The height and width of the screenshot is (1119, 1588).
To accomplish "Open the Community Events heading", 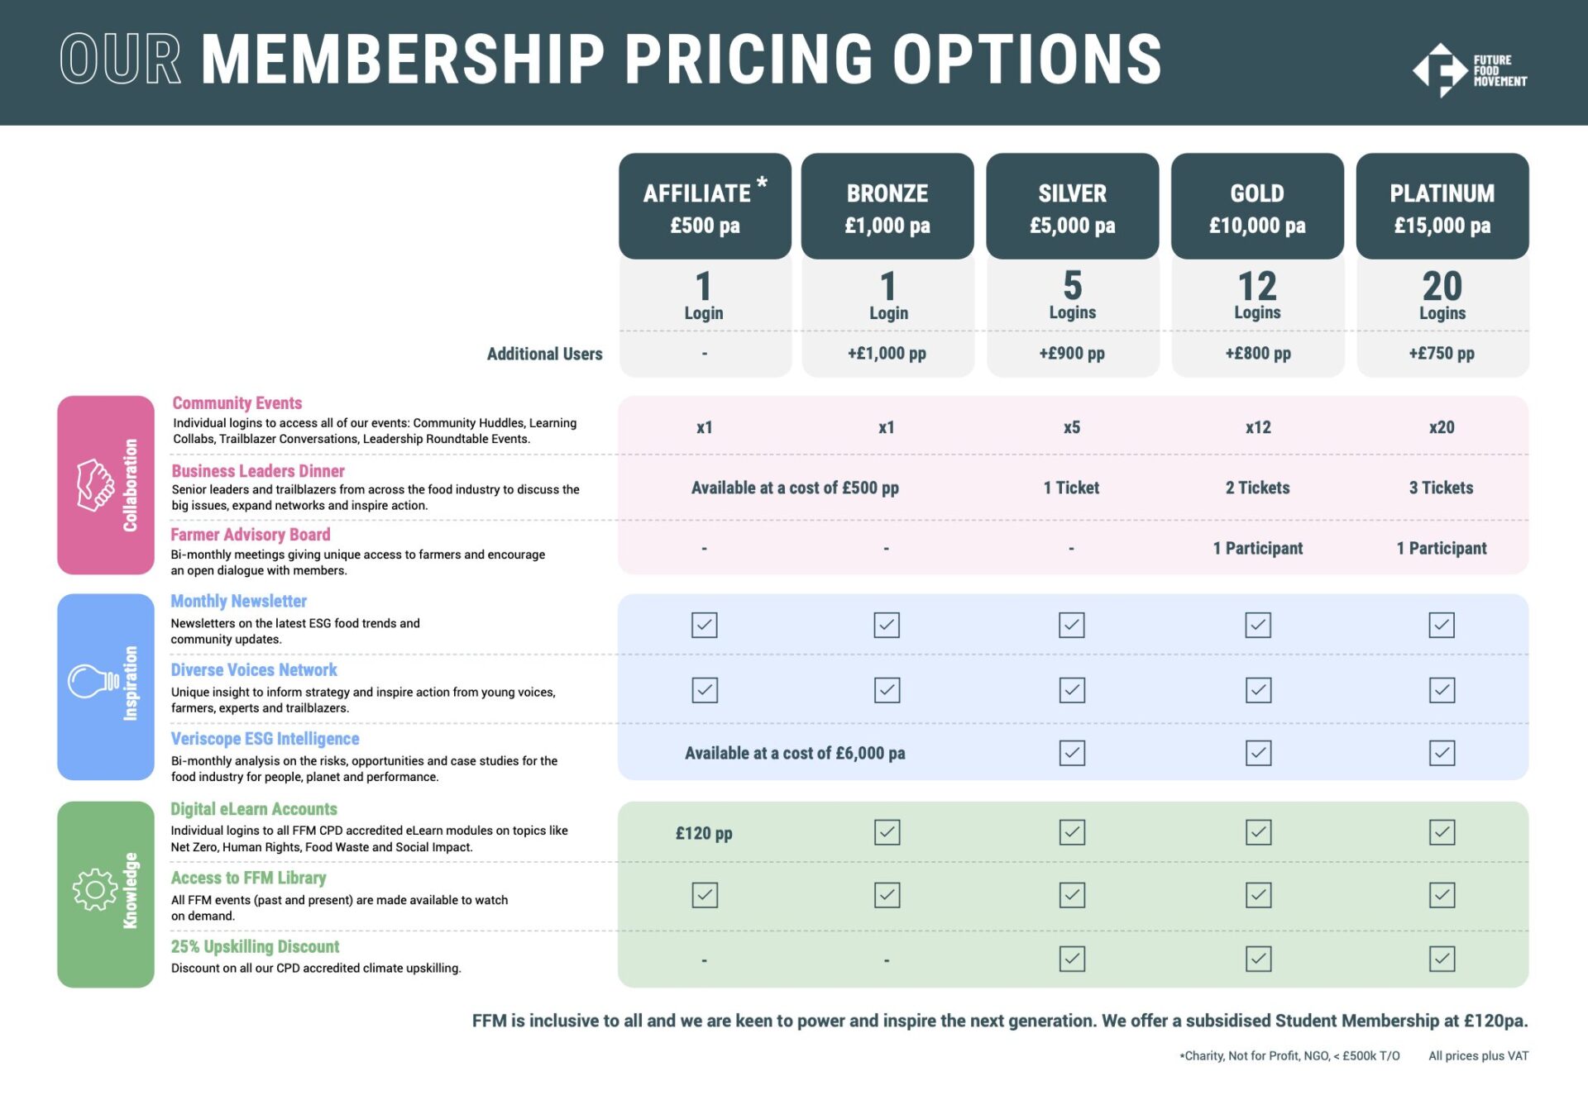I will [237, 403].
